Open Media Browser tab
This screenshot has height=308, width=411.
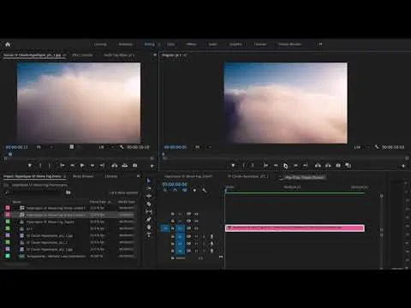pos(83,176)
